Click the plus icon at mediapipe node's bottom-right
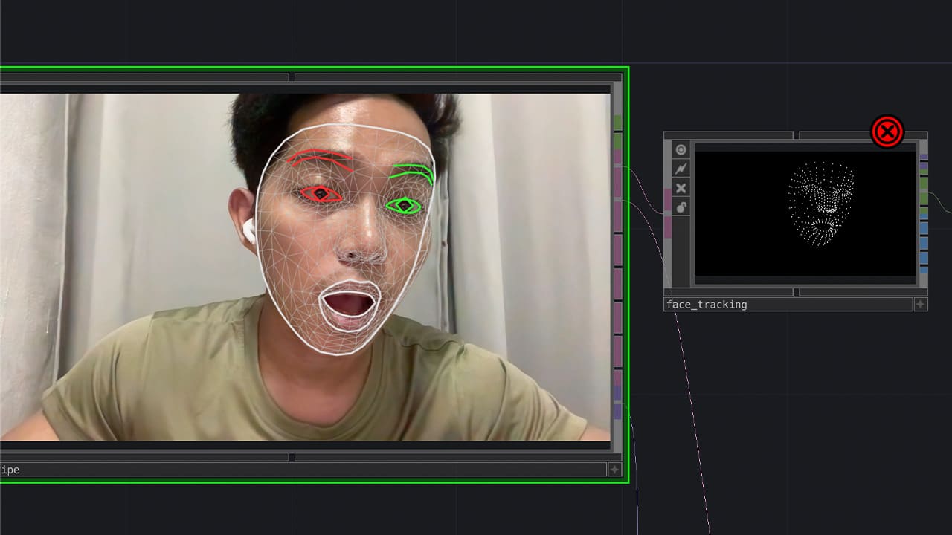 point(614,470)
